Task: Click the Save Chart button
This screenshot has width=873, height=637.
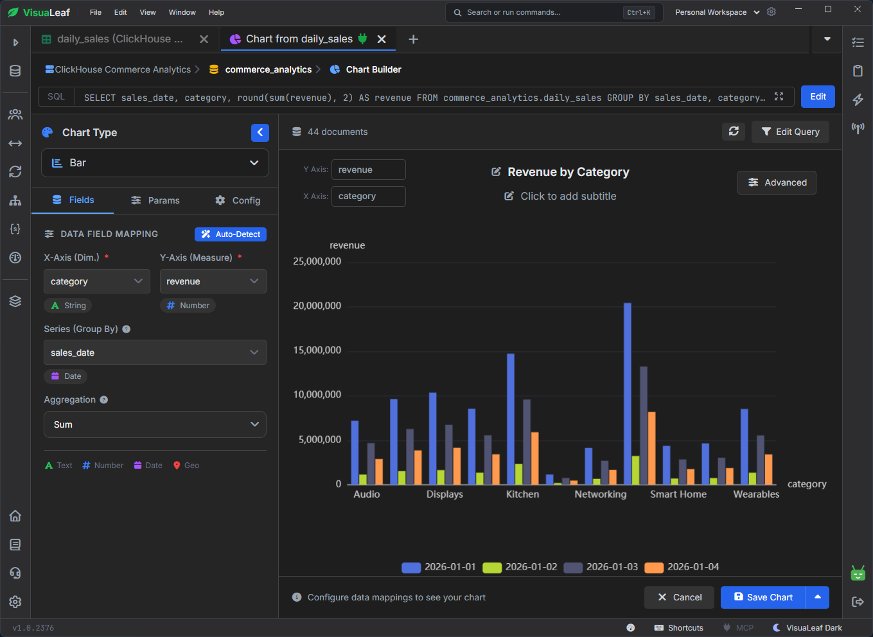Action: [x=763, y=597]
